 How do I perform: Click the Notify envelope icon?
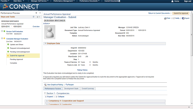click(174, 18)
